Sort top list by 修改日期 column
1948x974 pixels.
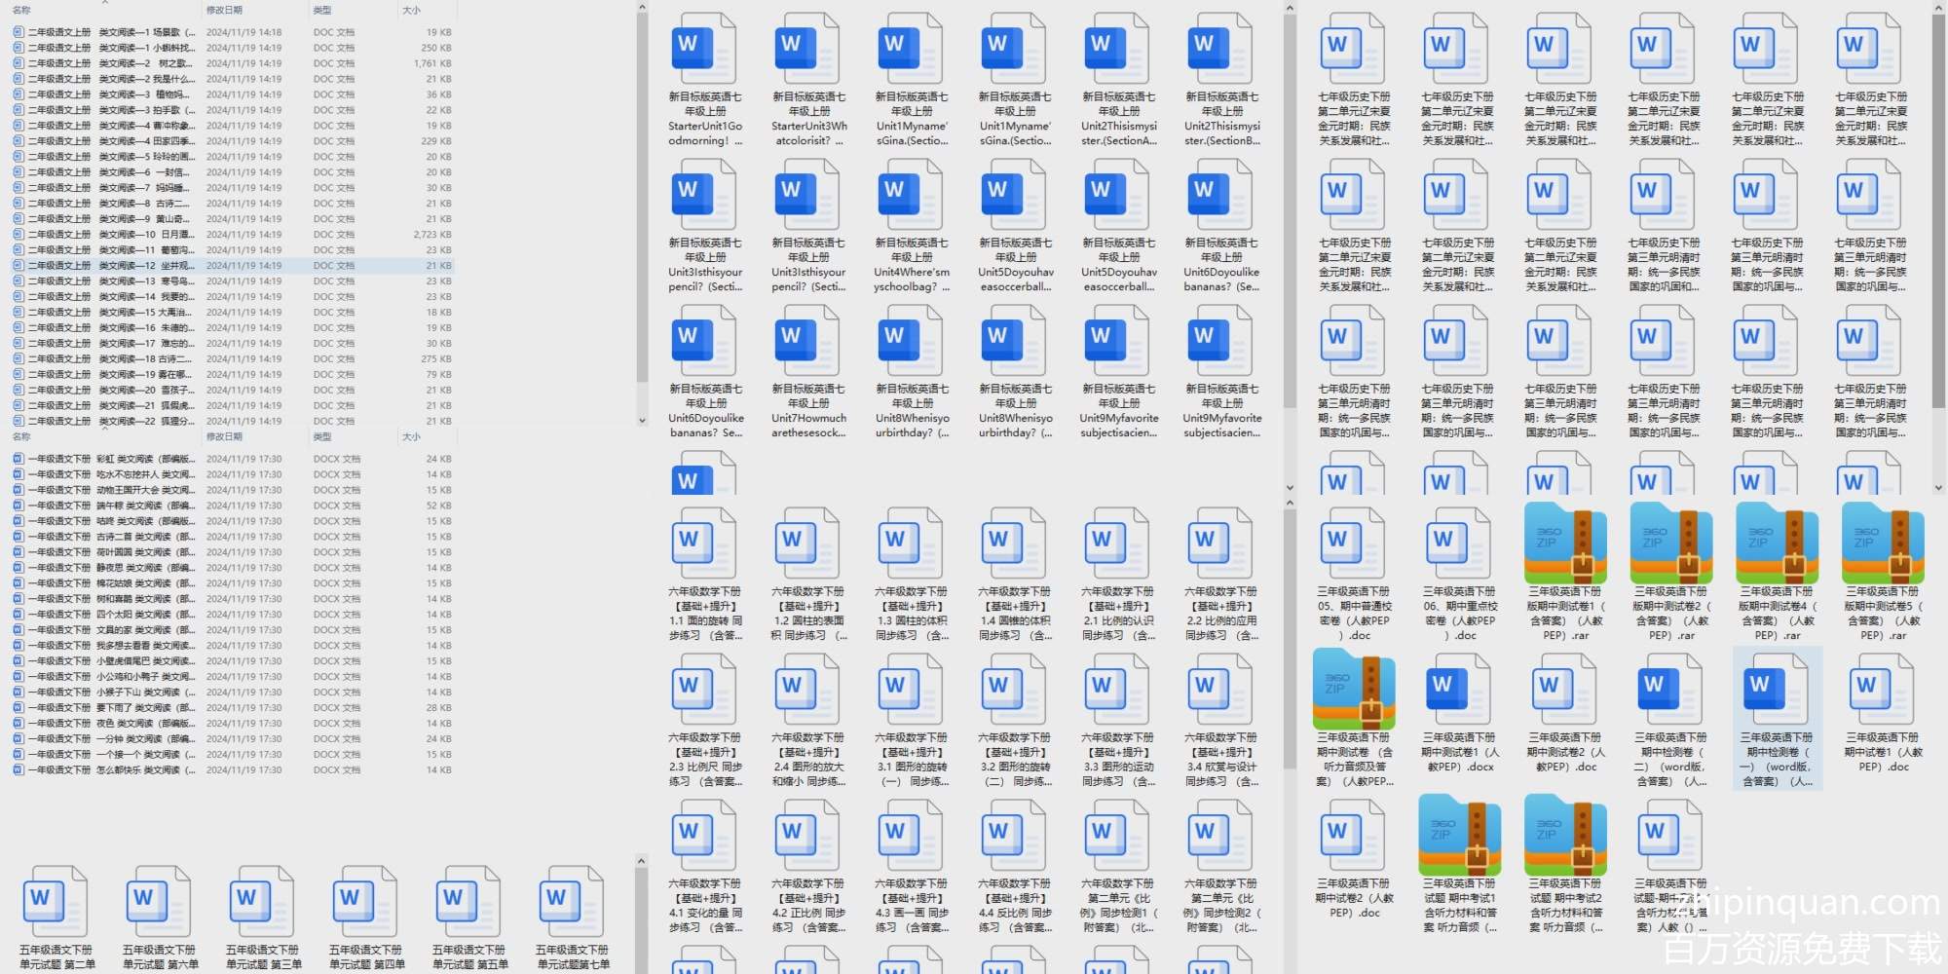(224, 10)
